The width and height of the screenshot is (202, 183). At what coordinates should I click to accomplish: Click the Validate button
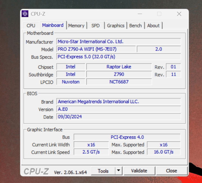139,171
